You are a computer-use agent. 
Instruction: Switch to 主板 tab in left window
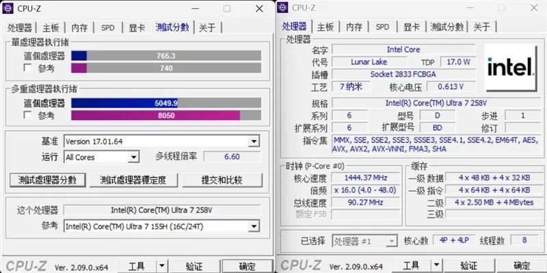point(51,27)
